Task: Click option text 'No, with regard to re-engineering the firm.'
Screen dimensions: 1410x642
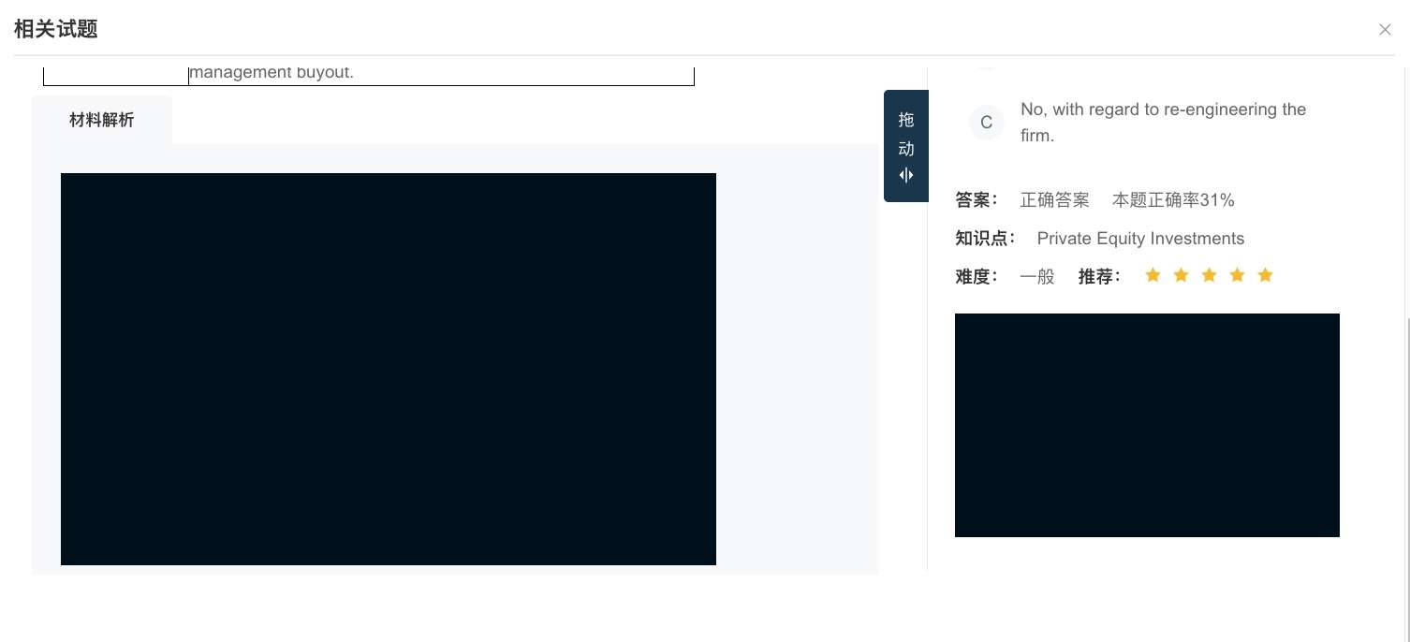Action: [1164, 123]
